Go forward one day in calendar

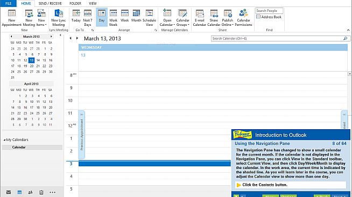click(77, 38)
